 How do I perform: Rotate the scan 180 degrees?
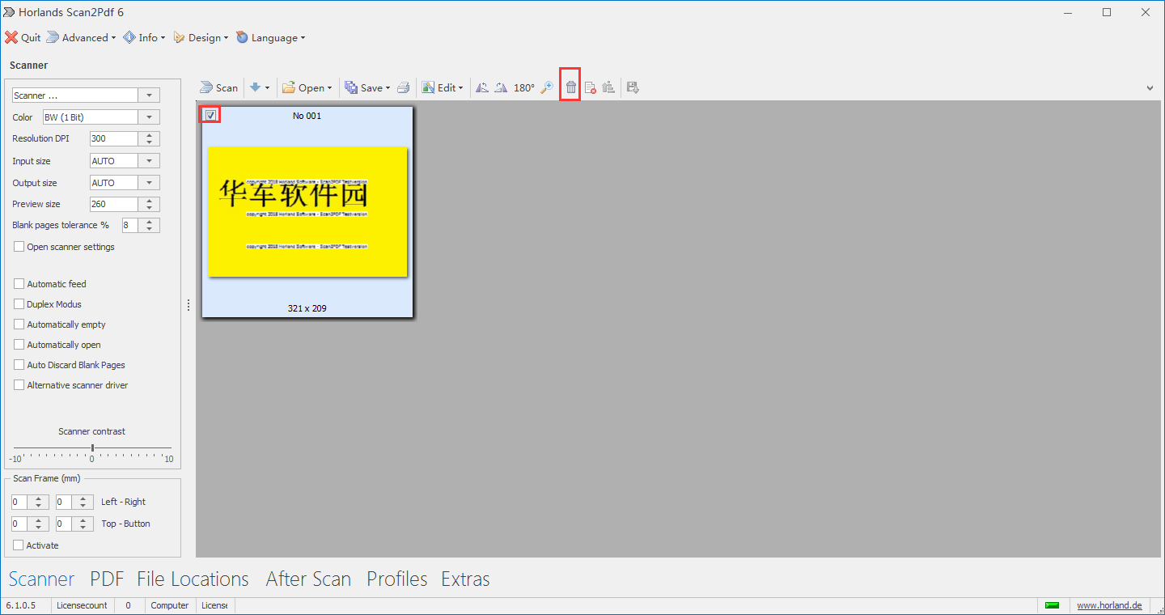click(523, 87)
